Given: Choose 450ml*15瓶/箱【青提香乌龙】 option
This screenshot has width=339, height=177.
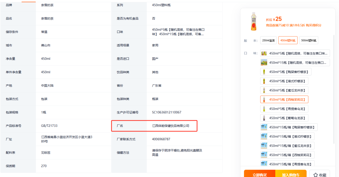Looking at the screenshot, I should point(287,164).
